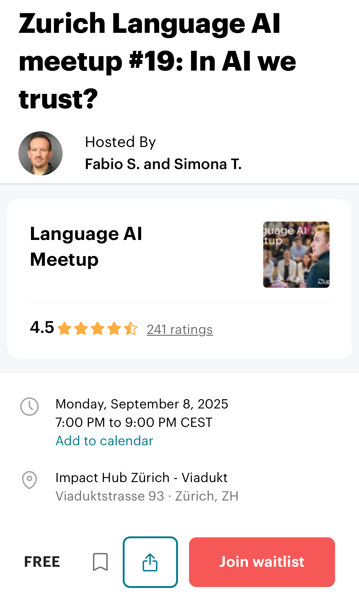Click the 4.5 rating score
359x599 pixels.
click(42, 327)
